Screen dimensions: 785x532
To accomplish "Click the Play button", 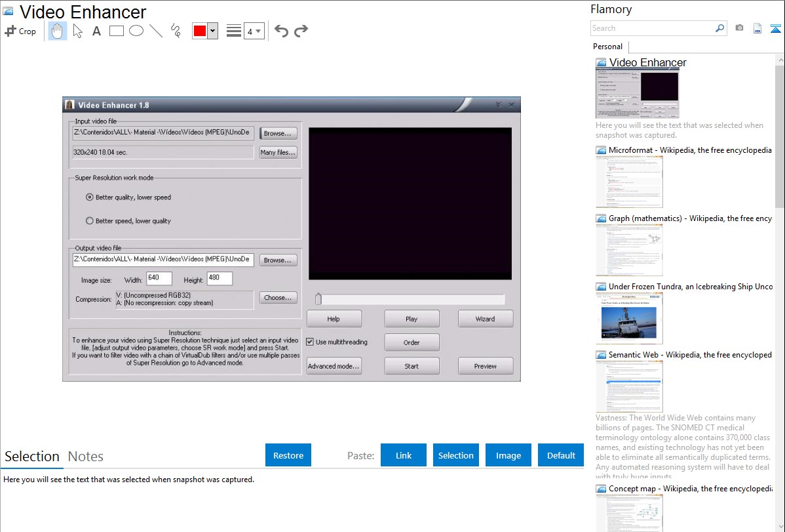I will 412,319.
